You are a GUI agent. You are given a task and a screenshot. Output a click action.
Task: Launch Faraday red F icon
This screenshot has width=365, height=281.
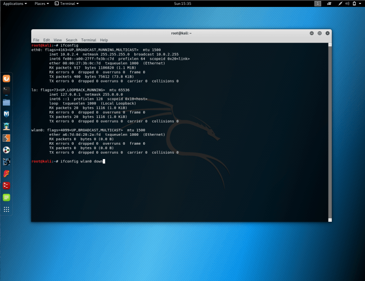6,173
